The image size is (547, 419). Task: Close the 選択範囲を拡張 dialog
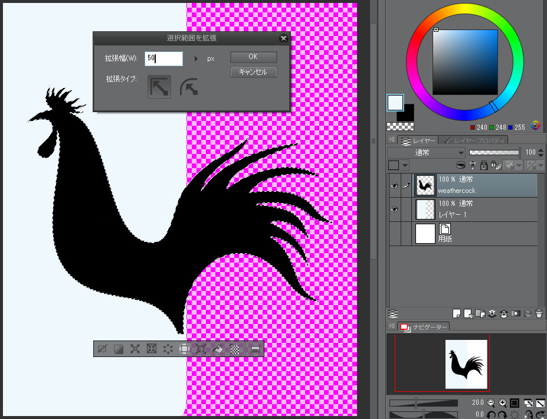(x=284, y=38)
